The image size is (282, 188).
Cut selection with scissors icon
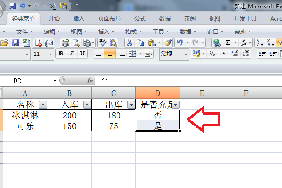129,43
